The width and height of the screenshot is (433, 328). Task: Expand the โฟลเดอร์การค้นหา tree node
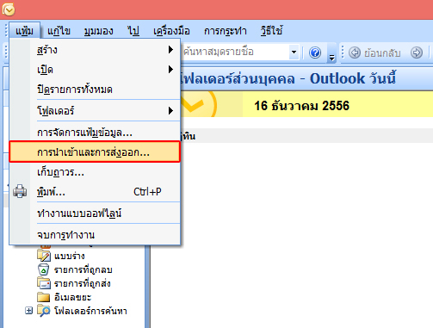pos(28,311)
